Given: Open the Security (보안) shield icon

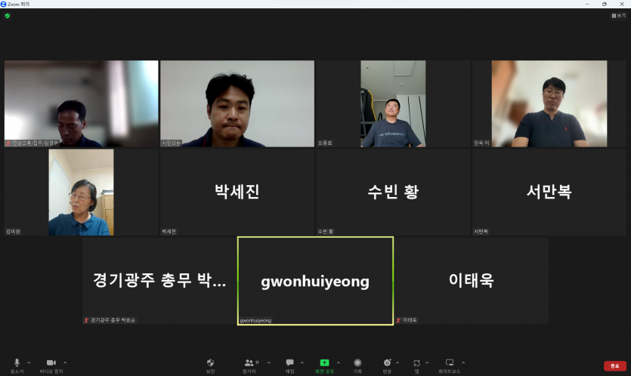Looking at the screenshot, I should [x=210, y=363].
